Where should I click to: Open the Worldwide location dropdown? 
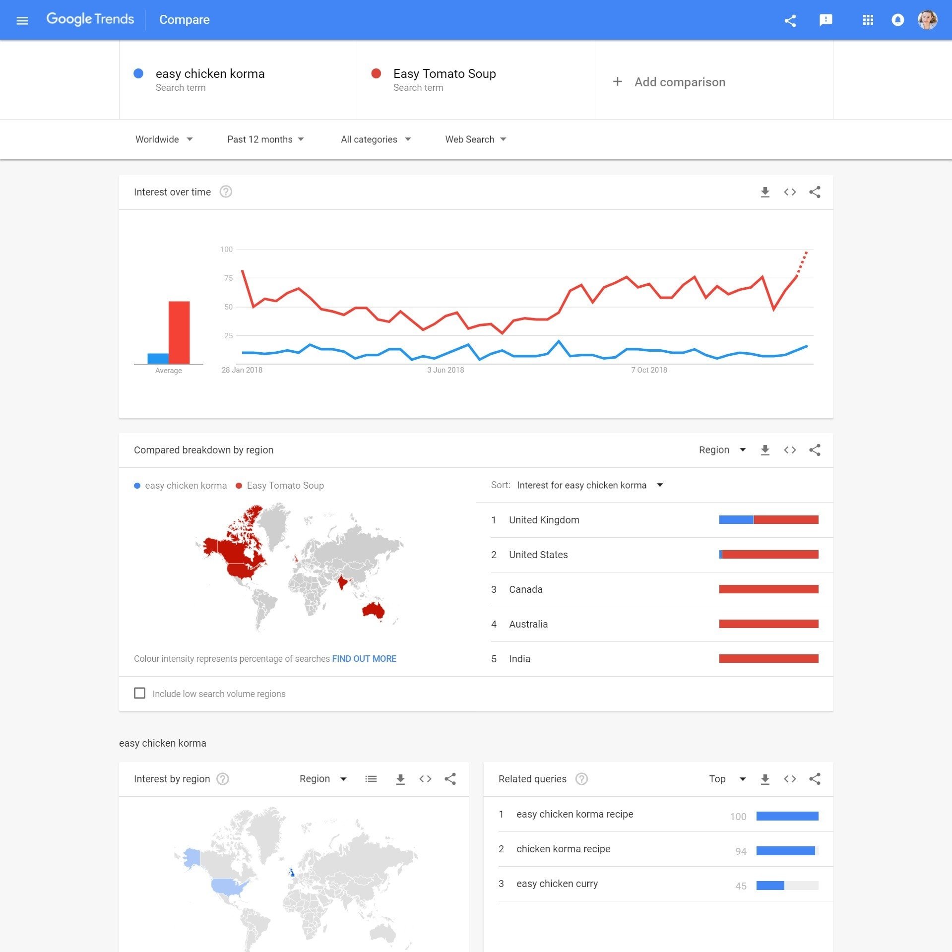(164, 139)
